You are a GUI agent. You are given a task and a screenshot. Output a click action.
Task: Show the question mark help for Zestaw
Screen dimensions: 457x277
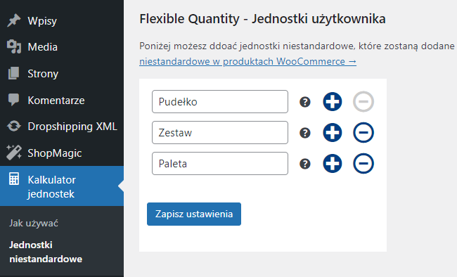(x=305, y=133)
